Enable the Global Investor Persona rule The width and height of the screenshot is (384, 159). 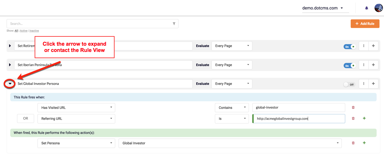tap(349, 85)
